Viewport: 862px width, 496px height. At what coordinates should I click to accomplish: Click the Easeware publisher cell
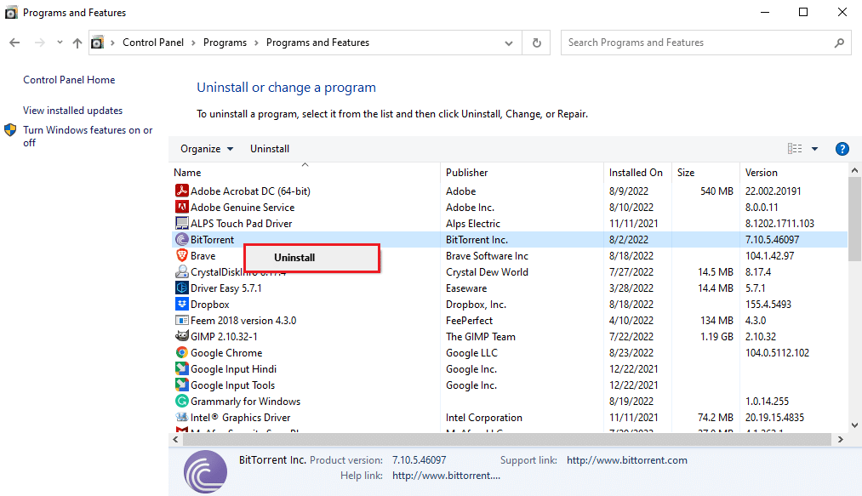click(466, 288)
